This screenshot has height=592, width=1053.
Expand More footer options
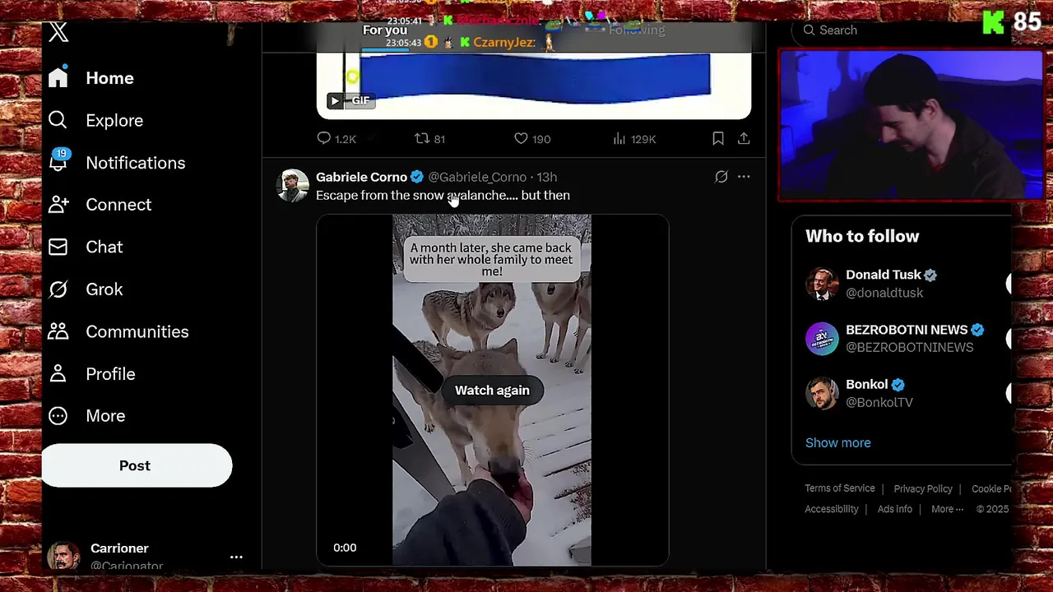[947, 509]
